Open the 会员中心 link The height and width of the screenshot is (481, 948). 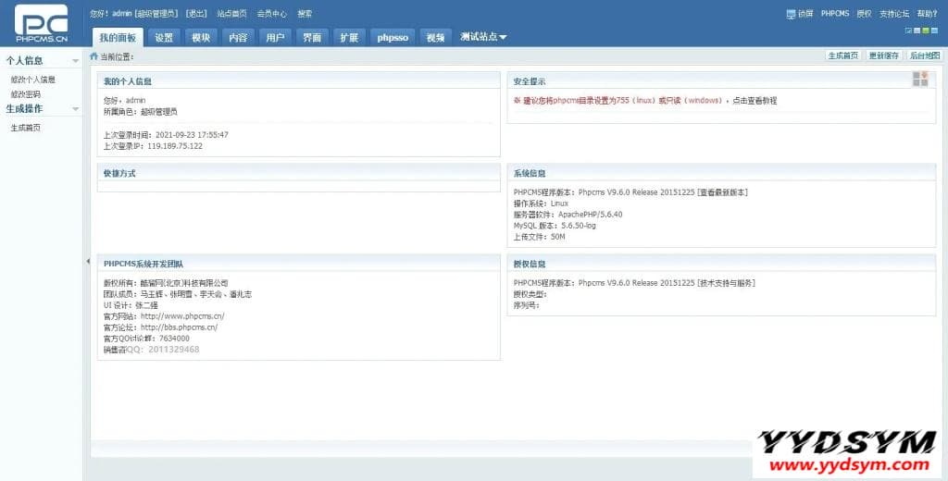pyautogui.click(x=271, y=13)
